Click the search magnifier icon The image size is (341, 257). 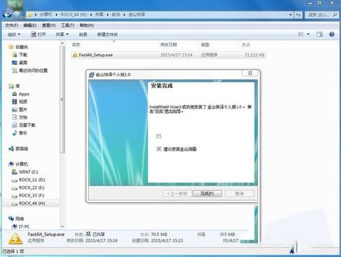pyautogui.click(x=335, y=15)
